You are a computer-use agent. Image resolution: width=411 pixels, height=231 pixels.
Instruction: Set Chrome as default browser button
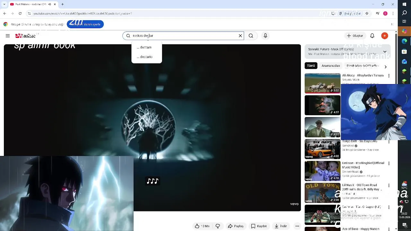point(85,24)
